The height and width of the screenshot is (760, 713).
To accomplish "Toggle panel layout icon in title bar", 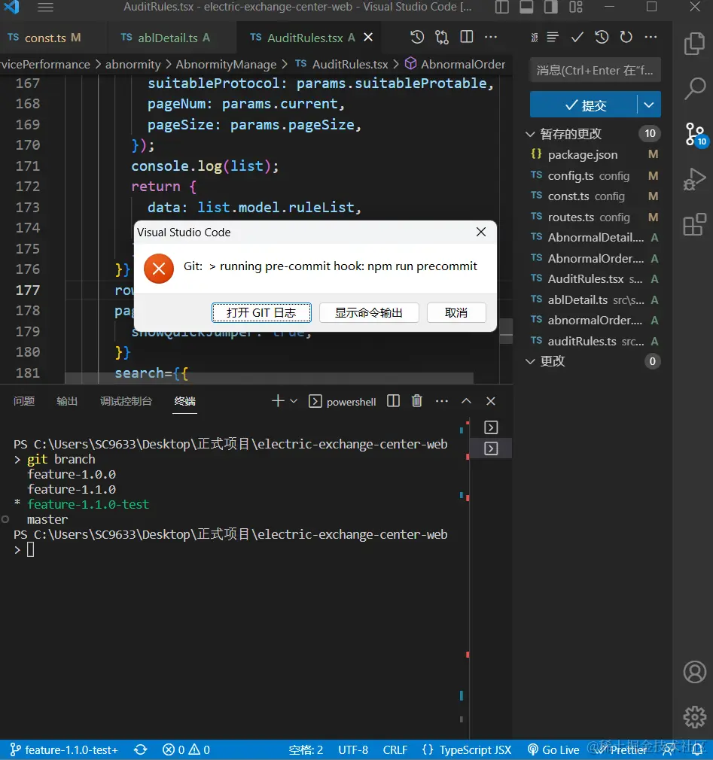I will 526,8.
